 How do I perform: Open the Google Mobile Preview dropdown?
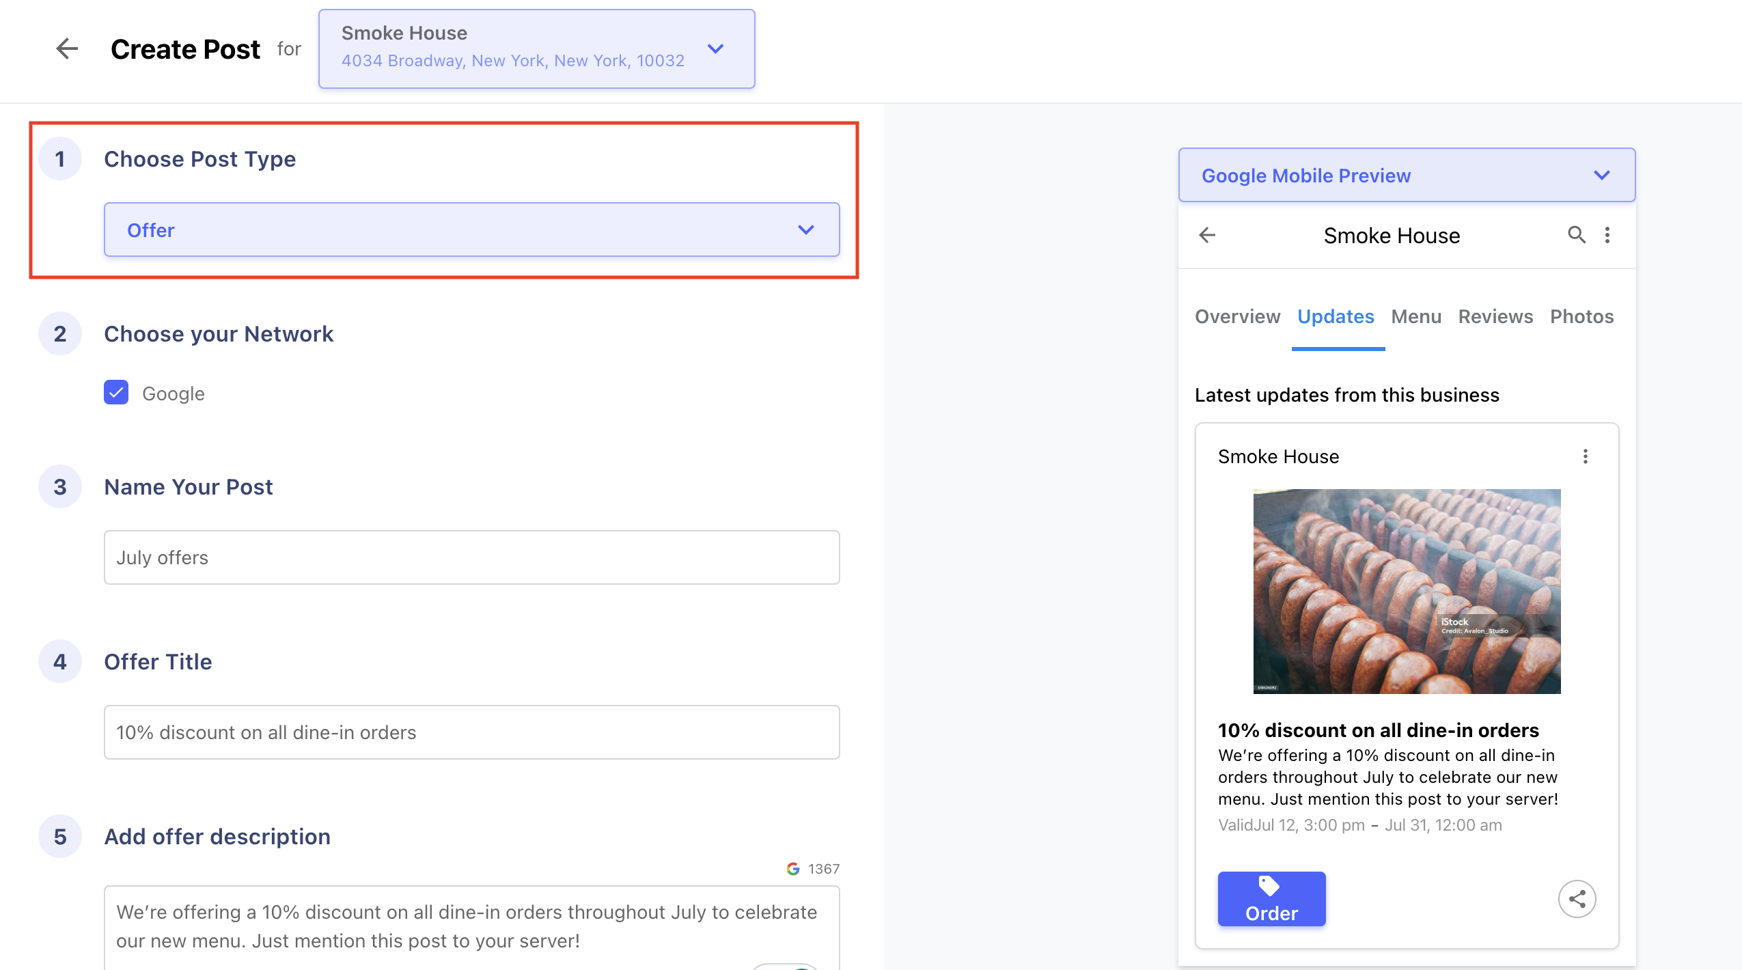pyautogui.click(x=1407, y=175)
